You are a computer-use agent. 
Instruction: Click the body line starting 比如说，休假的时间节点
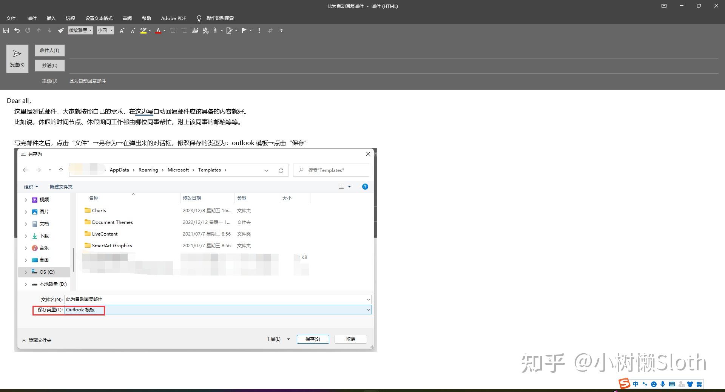(129, 122)
